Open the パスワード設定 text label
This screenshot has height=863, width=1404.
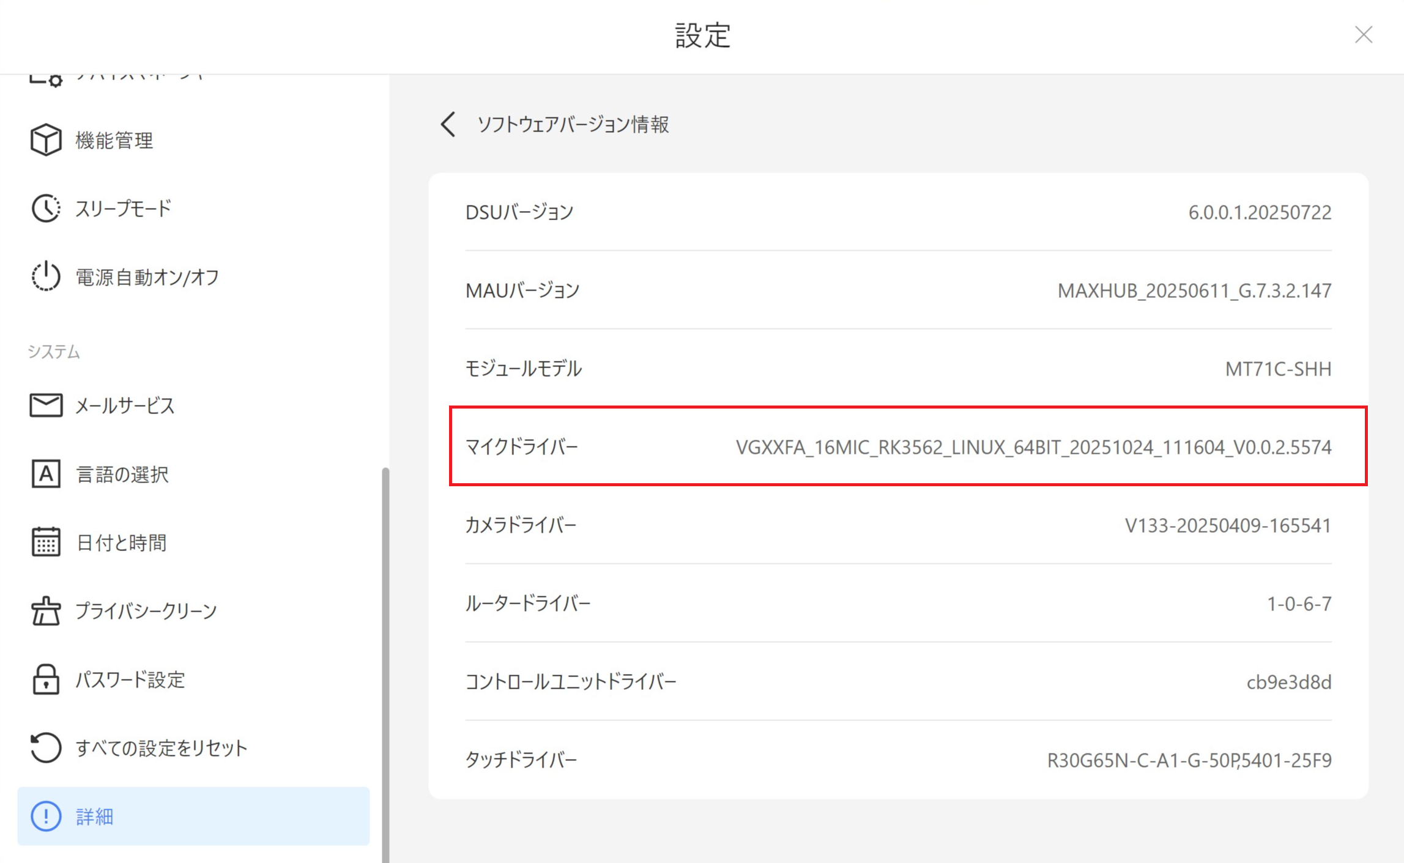click(x=130, y=680)
